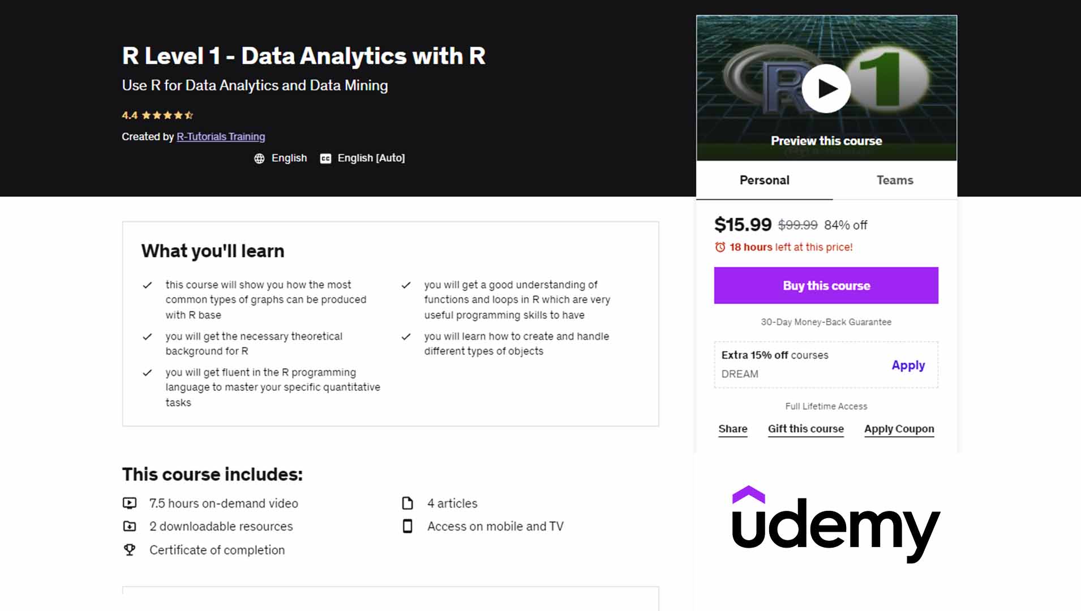Click Apply Coupon link
This screenshot has height=611, width=1081.
click(898, 429)
